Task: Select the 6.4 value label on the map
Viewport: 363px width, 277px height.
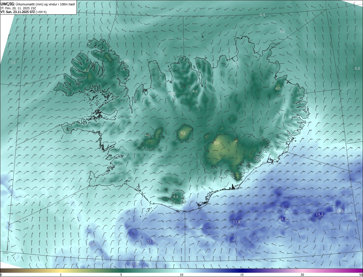Action: click(262, 14)
